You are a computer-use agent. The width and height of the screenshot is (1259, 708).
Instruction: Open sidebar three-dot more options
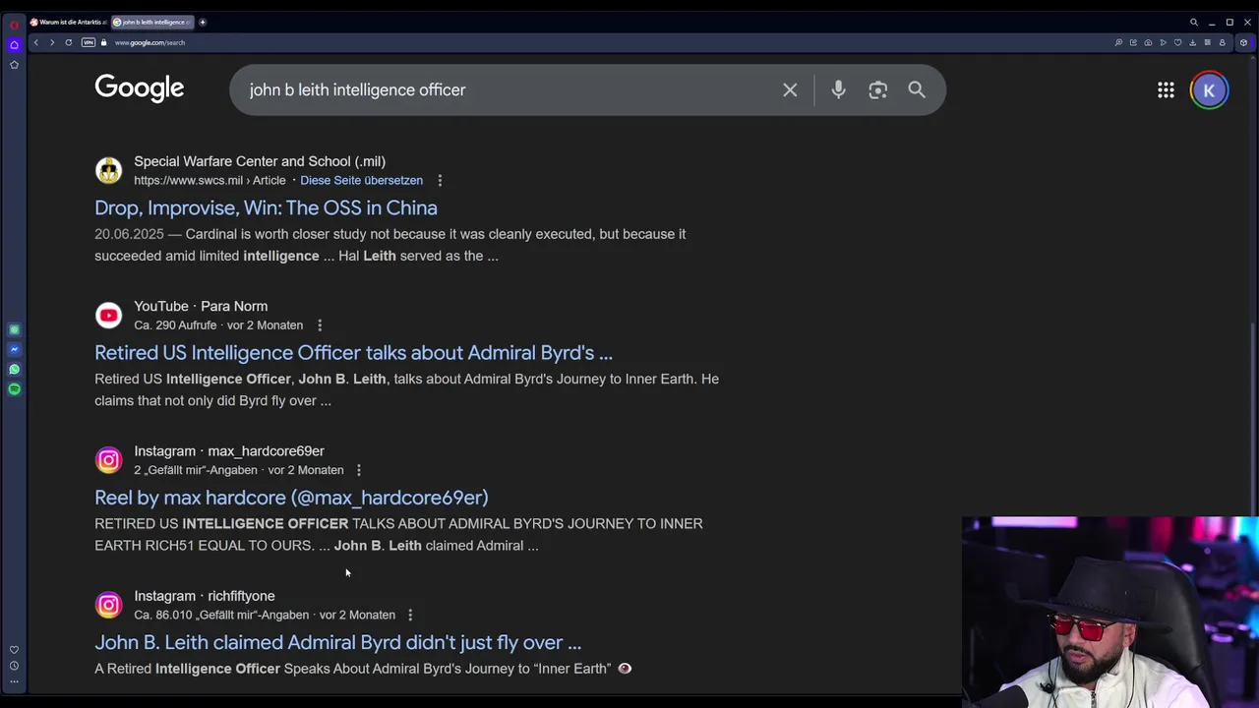tap(14, 680)
